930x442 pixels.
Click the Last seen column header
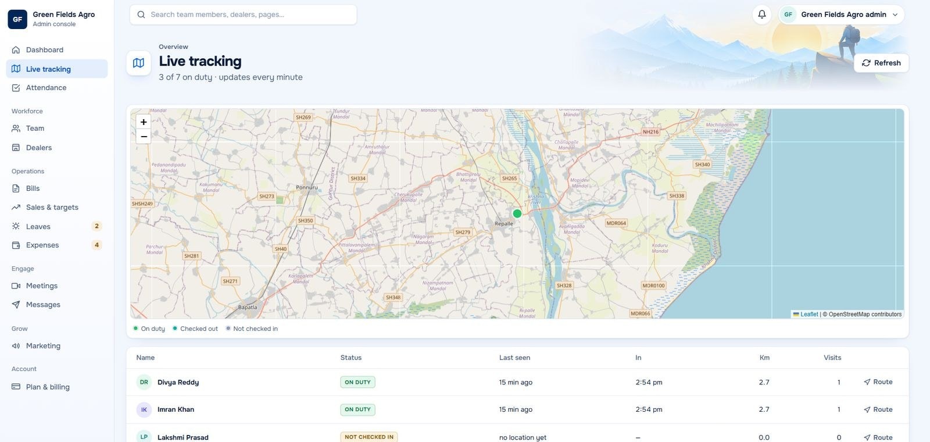[514, 358]
